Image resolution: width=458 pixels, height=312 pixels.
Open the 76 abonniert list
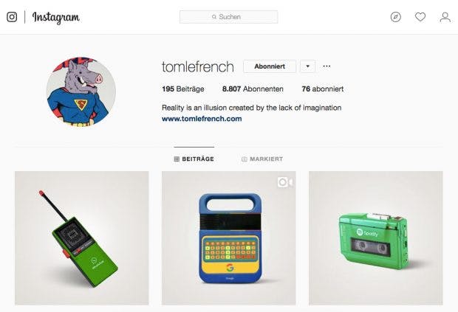click(323, 89)
